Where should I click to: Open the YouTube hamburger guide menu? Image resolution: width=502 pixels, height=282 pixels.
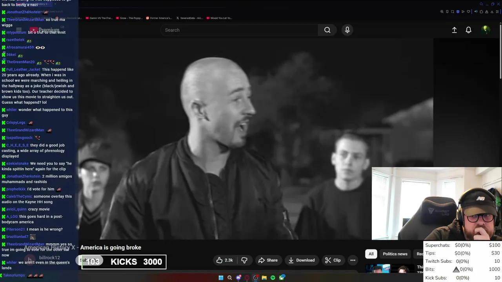(x=18, y=30)
